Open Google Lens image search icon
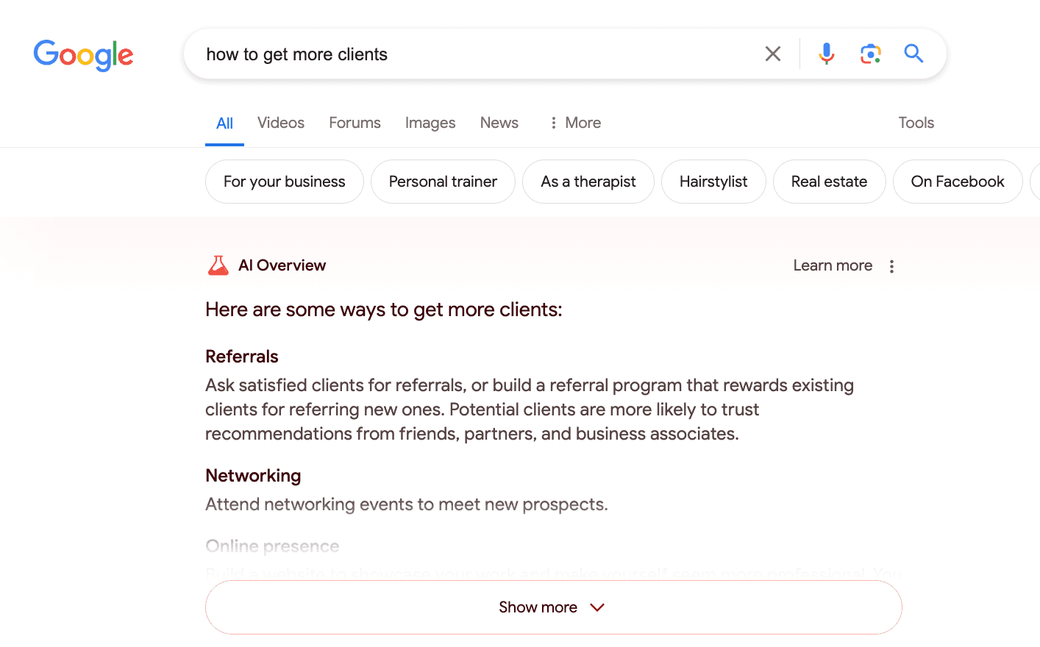The image size is (1040, 647). click(x=871, y=54)
